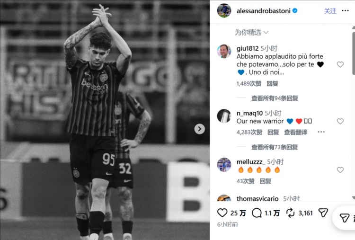355x240 pixels.
Task: Open thomasvicario's profile via the username
Action: pos(257,198)
